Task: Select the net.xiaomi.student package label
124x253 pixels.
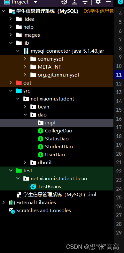Action: (x=52, y=99)
